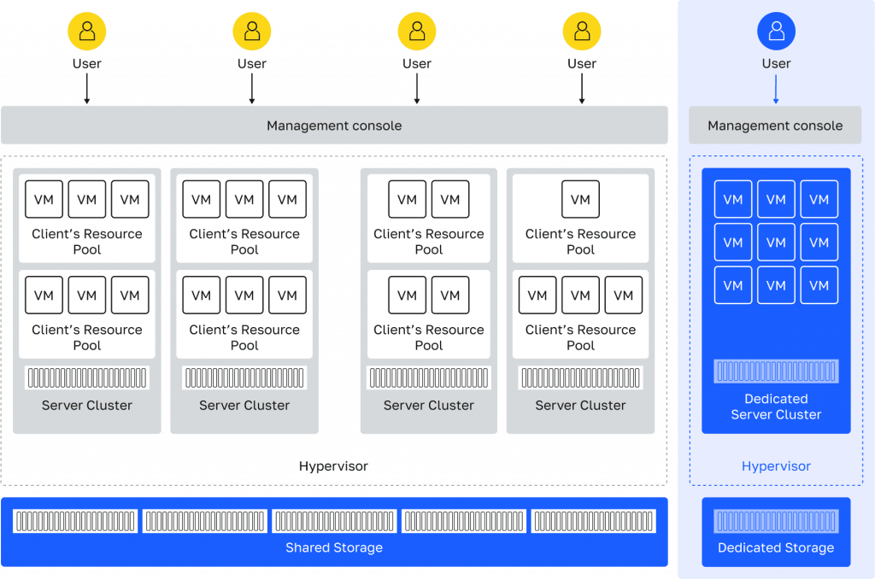Click the leftmost yellow user icon
Screen dimensions: 875x579
tap(87, 32)
